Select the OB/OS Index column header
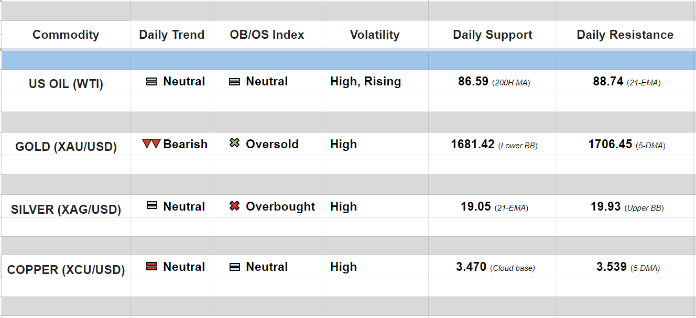Viewport: 696px width, 318px height. [267, 35]
